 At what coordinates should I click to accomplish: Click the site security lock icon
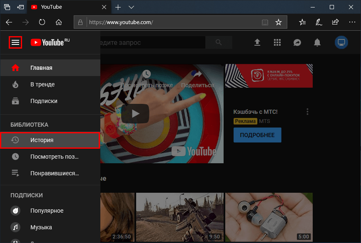pos(80,22)
